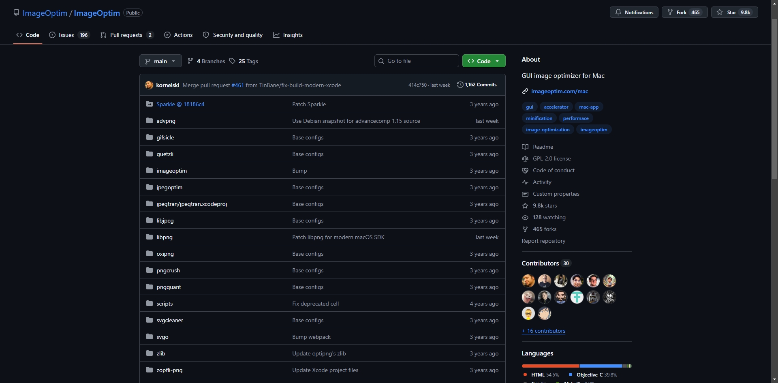This screenshot has height=383, width=778.
Task: Open the Code tab
Action: pyautogui.click(x=28, y=35)
